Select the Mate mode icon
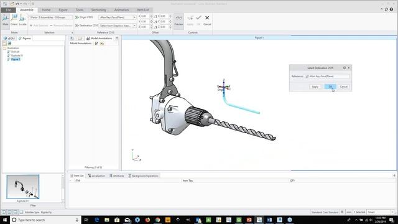 point(6,19)
